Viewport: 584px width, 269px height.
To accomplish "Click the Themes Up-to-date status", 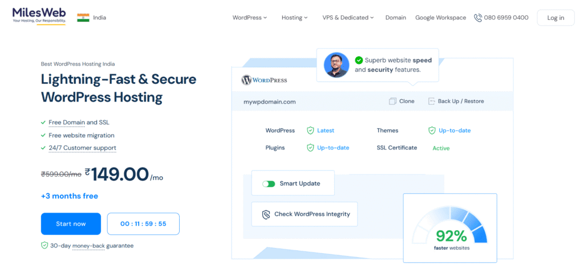I will click(455, 131).
